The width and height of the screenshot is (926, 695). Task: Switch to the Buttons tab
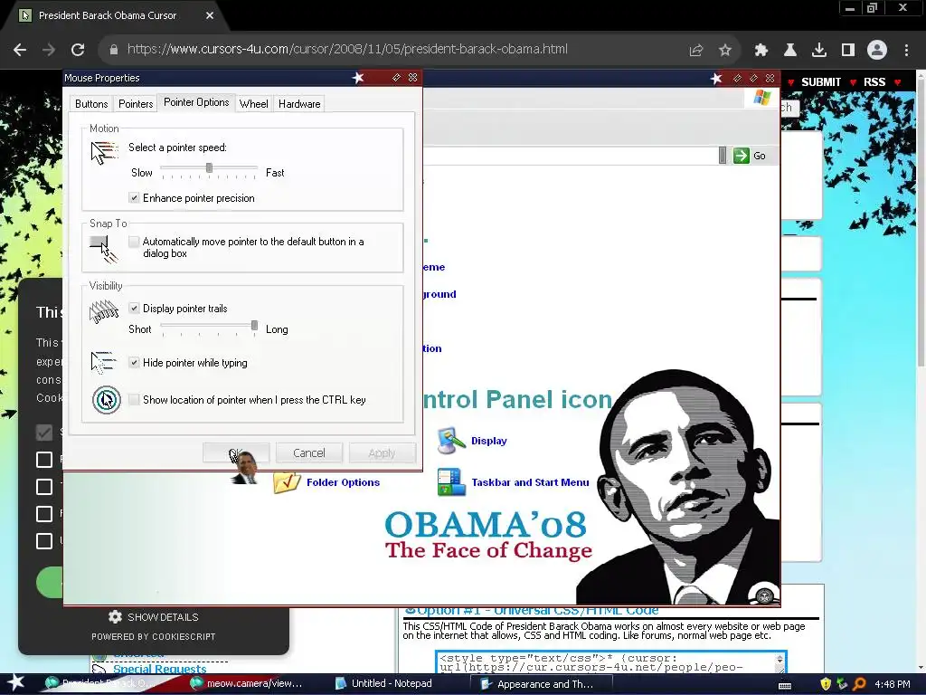click(x=91, y=104)
